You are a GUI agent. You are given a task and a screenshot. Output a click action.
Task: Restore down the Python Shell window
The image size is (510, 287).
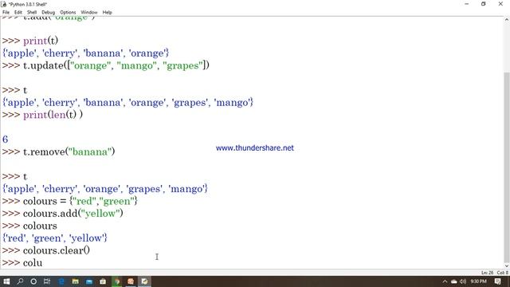[x=484, y=4]
